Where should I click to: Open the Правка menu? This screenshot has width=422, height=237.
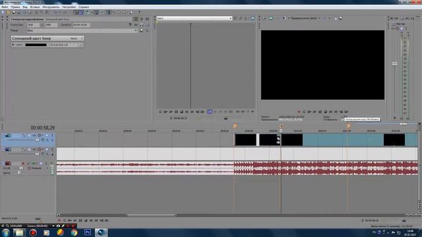[15, 7]
